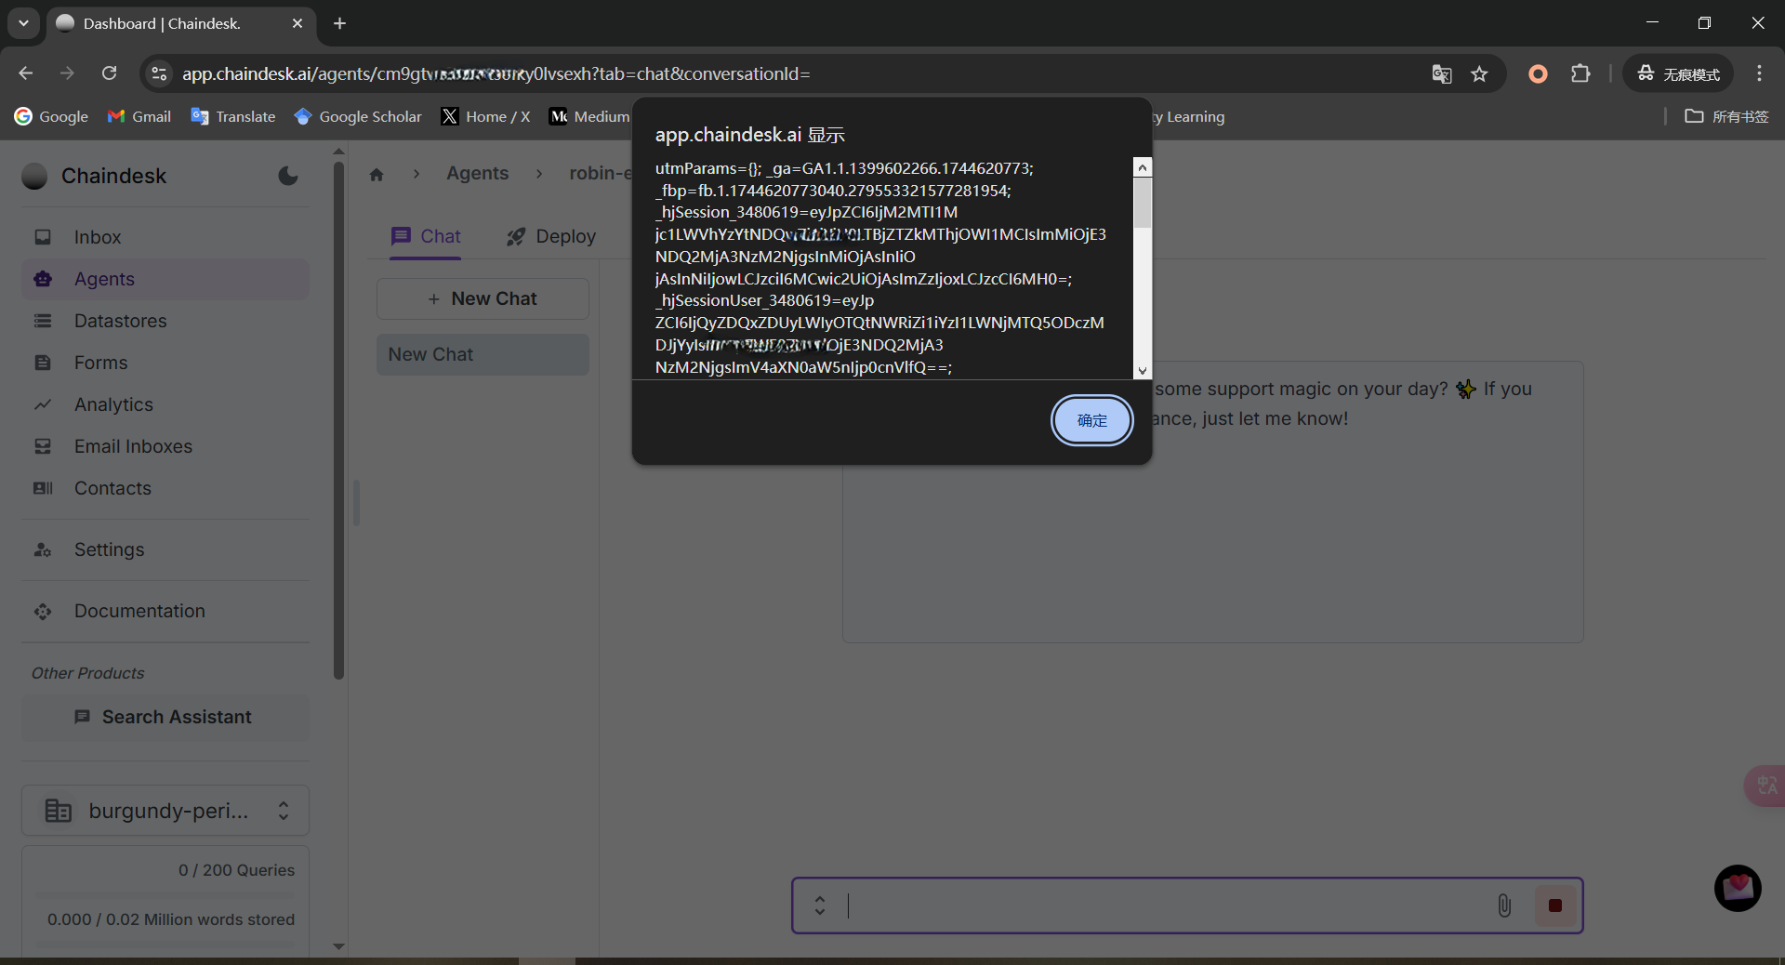Open Settings page
The height and width of the screenshot is (965, 1785).
pos(165,549)
